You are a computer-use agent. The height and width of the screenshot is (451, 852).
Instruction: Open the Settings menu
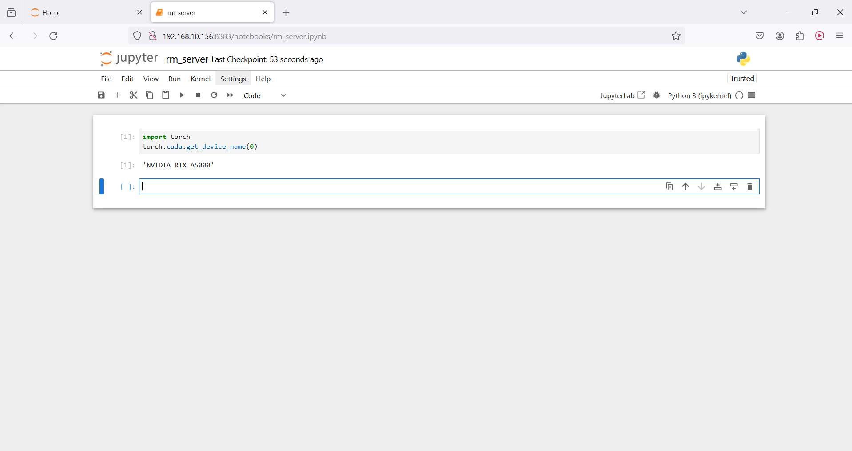pyautogui.click(x=233, y=79)
